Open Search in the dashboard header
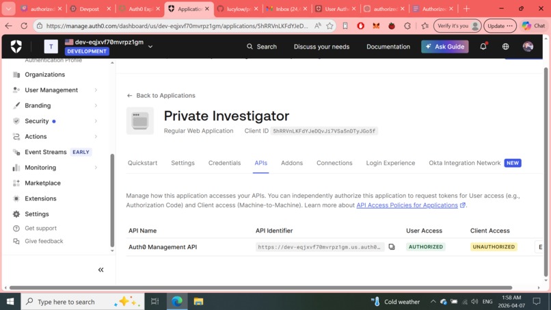 (262, 47)
